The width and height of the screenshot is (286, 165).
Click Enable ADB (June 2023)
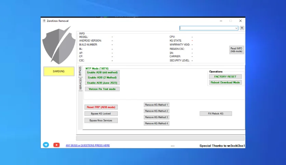[102, 83]
